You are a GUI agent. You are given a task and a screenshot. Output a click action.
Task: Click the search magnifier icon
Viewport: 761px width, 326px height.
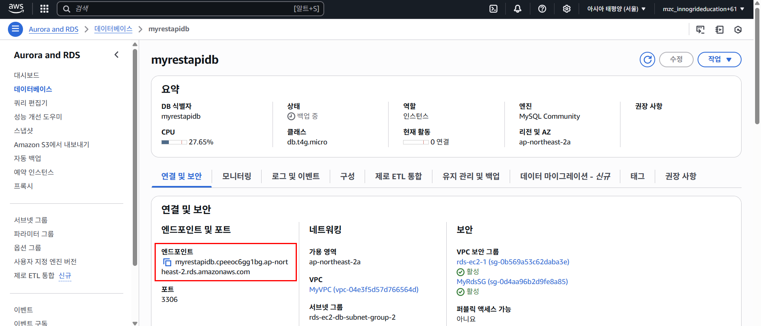click(67, 9)
